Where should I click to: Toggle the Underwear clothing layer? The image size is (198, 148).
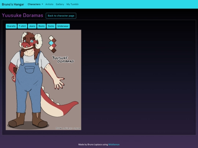(63, 26)
